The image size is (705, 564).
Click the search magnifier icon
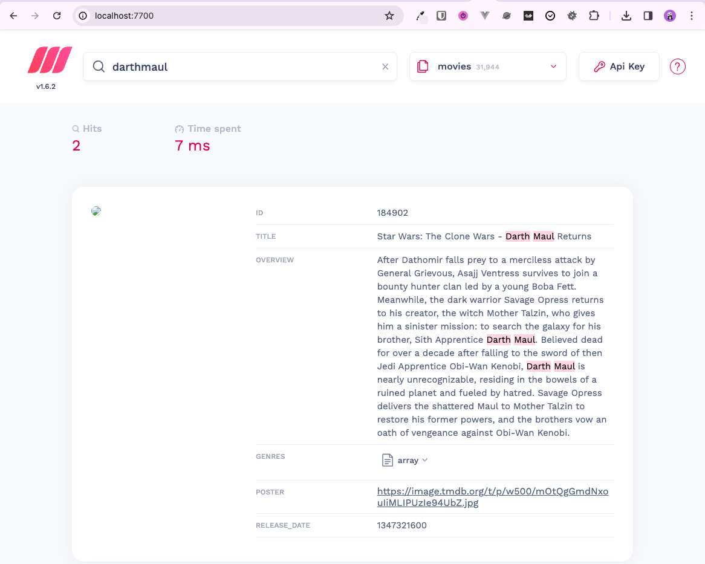(x=99, y=66)
